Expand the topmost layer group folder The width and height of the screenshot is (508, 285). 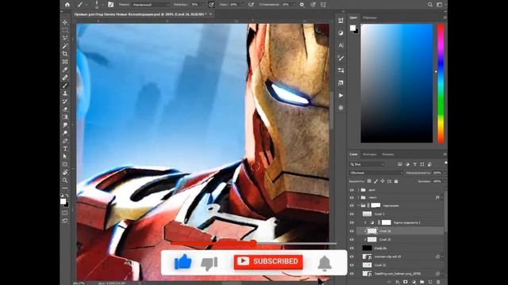pyautogui.click(x=358, y=190)
